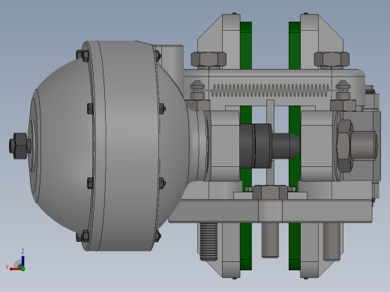
Task: Pick the threaded bolt under the base plate
Action: [208, 242]
